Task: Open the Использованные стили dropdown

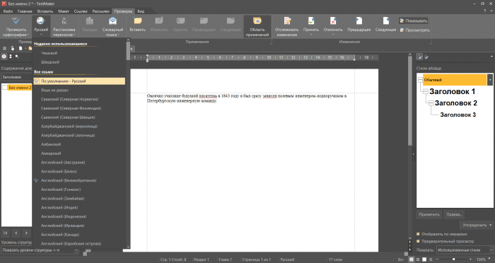Action: click(x=465, y=250)
